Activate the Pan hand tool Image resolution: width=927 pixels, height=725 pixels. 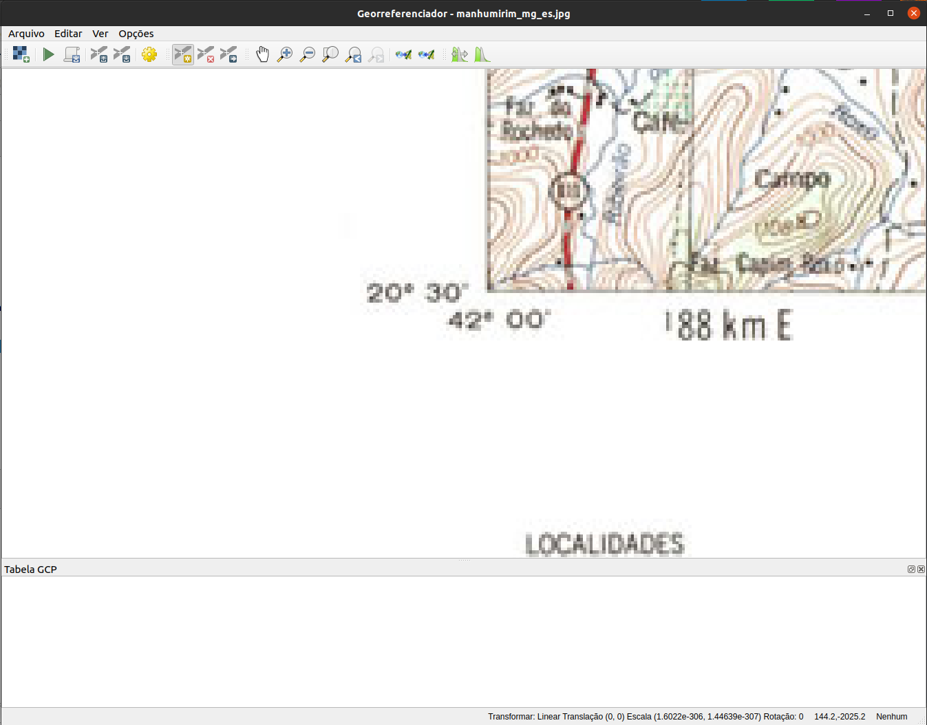coord(262,54)
